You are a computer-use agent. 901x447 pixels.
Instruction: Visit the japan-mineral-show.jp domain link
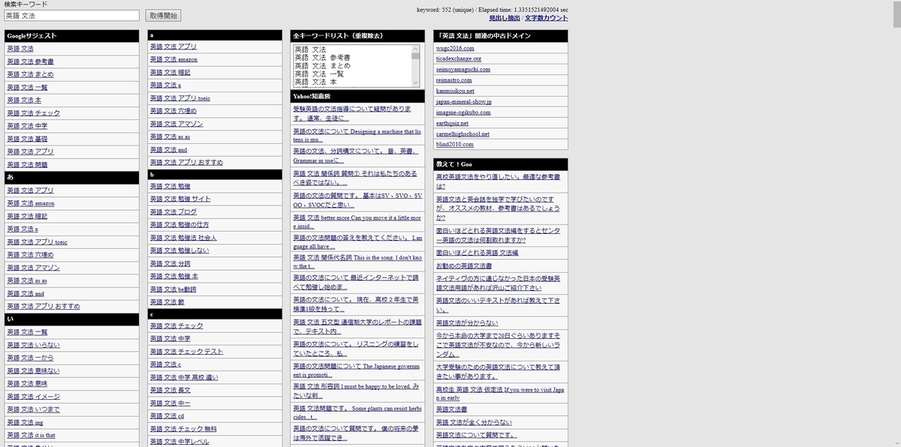click(464, 102)
